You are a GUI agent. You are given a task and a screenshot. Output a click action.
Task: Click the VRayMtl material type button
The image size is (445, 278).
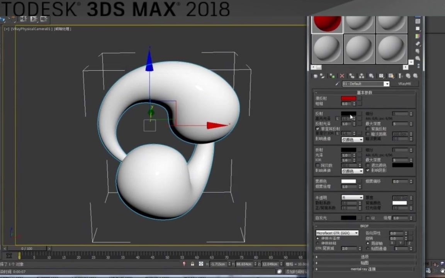[x=404, y=83]
